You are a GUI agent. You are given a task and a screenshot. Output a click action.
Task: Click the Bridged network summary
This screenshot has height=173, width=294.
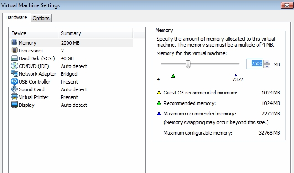click(69, 74)
